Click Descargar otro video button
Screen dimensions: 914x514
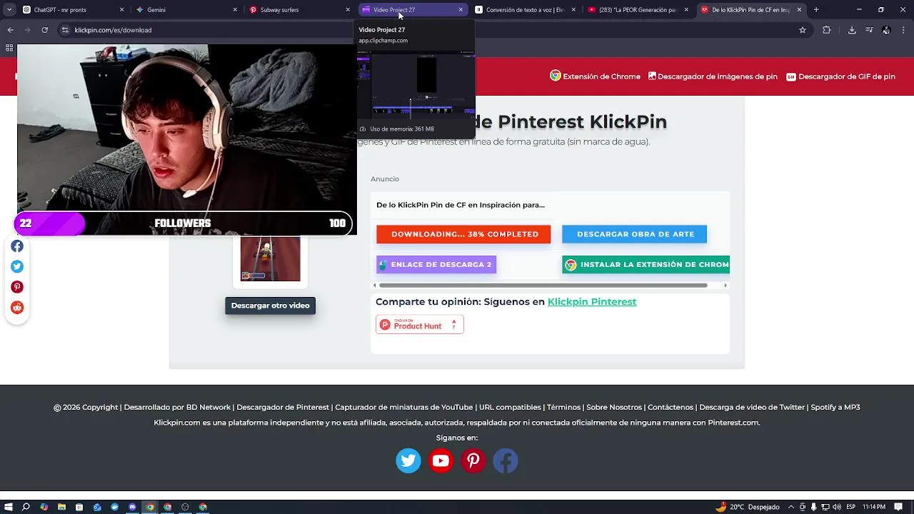click(x=270, y=306)
